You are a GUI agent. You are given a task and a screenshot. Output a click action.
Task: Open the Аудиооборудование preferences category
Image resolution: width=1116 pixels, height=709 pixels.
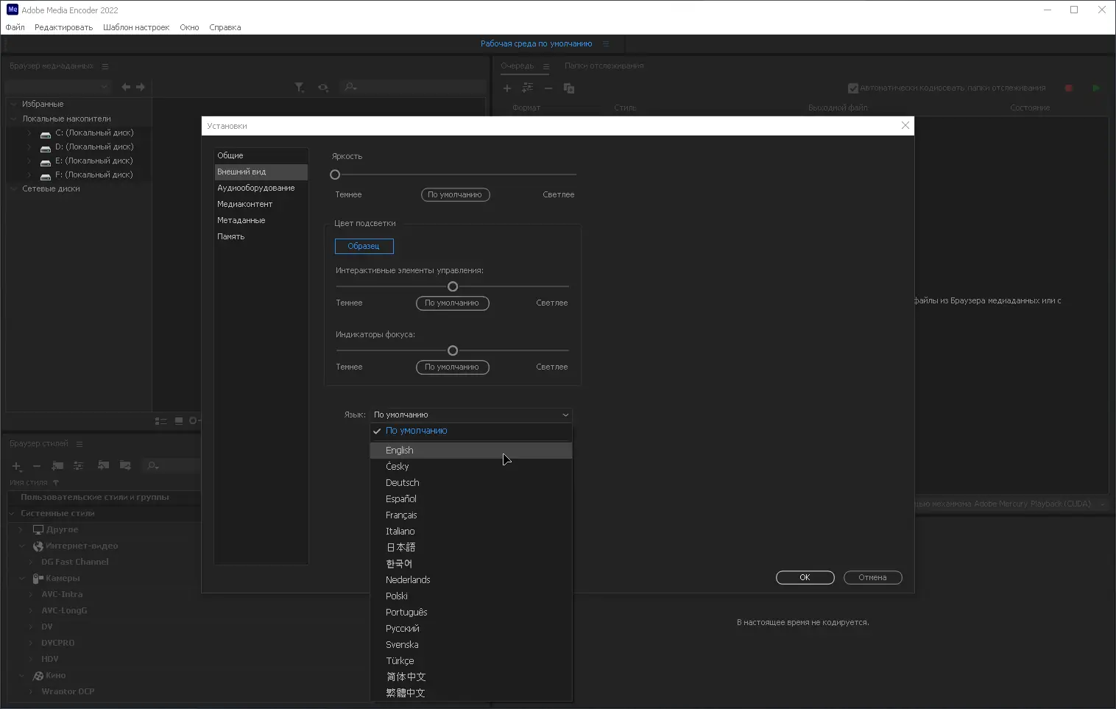click(261, 188)
